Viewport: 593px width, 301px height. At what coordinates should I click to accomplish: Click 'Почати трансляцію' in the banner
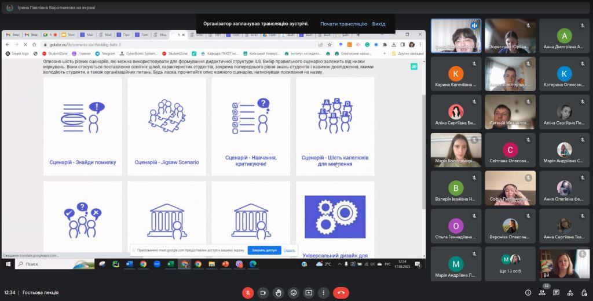pos(343,24)
